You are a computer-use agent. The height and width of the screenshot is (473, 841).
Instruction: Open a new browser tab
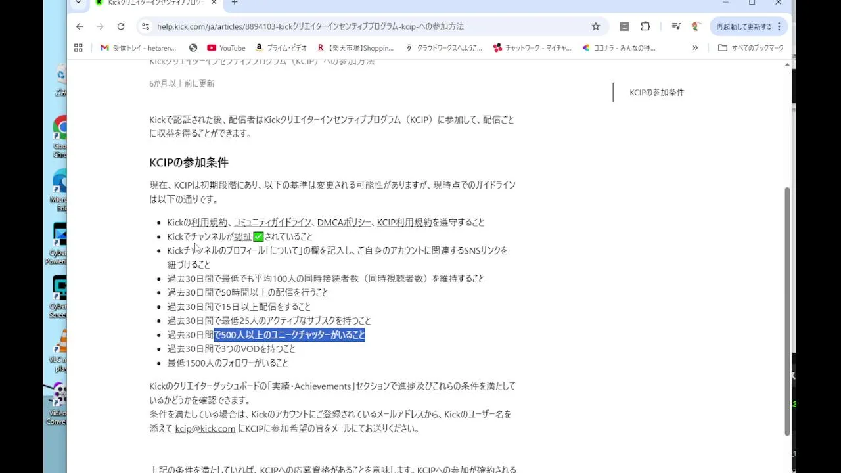(x=235, y=3)
